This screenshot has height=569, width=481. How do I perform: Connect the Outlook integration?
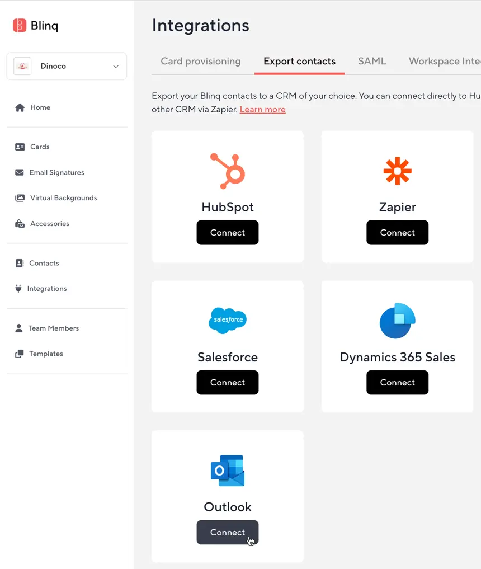coord(228,532)
